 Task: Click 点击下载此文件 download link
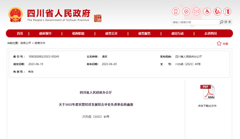pyautogui.click(x=207, y=106)
